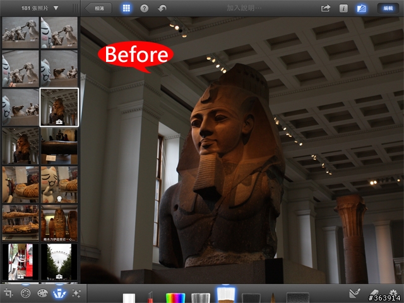This screenshot has width=404, height=303.
Task: Open the standing coffins thumbnail with caption
Action: (x=59, y=223)
